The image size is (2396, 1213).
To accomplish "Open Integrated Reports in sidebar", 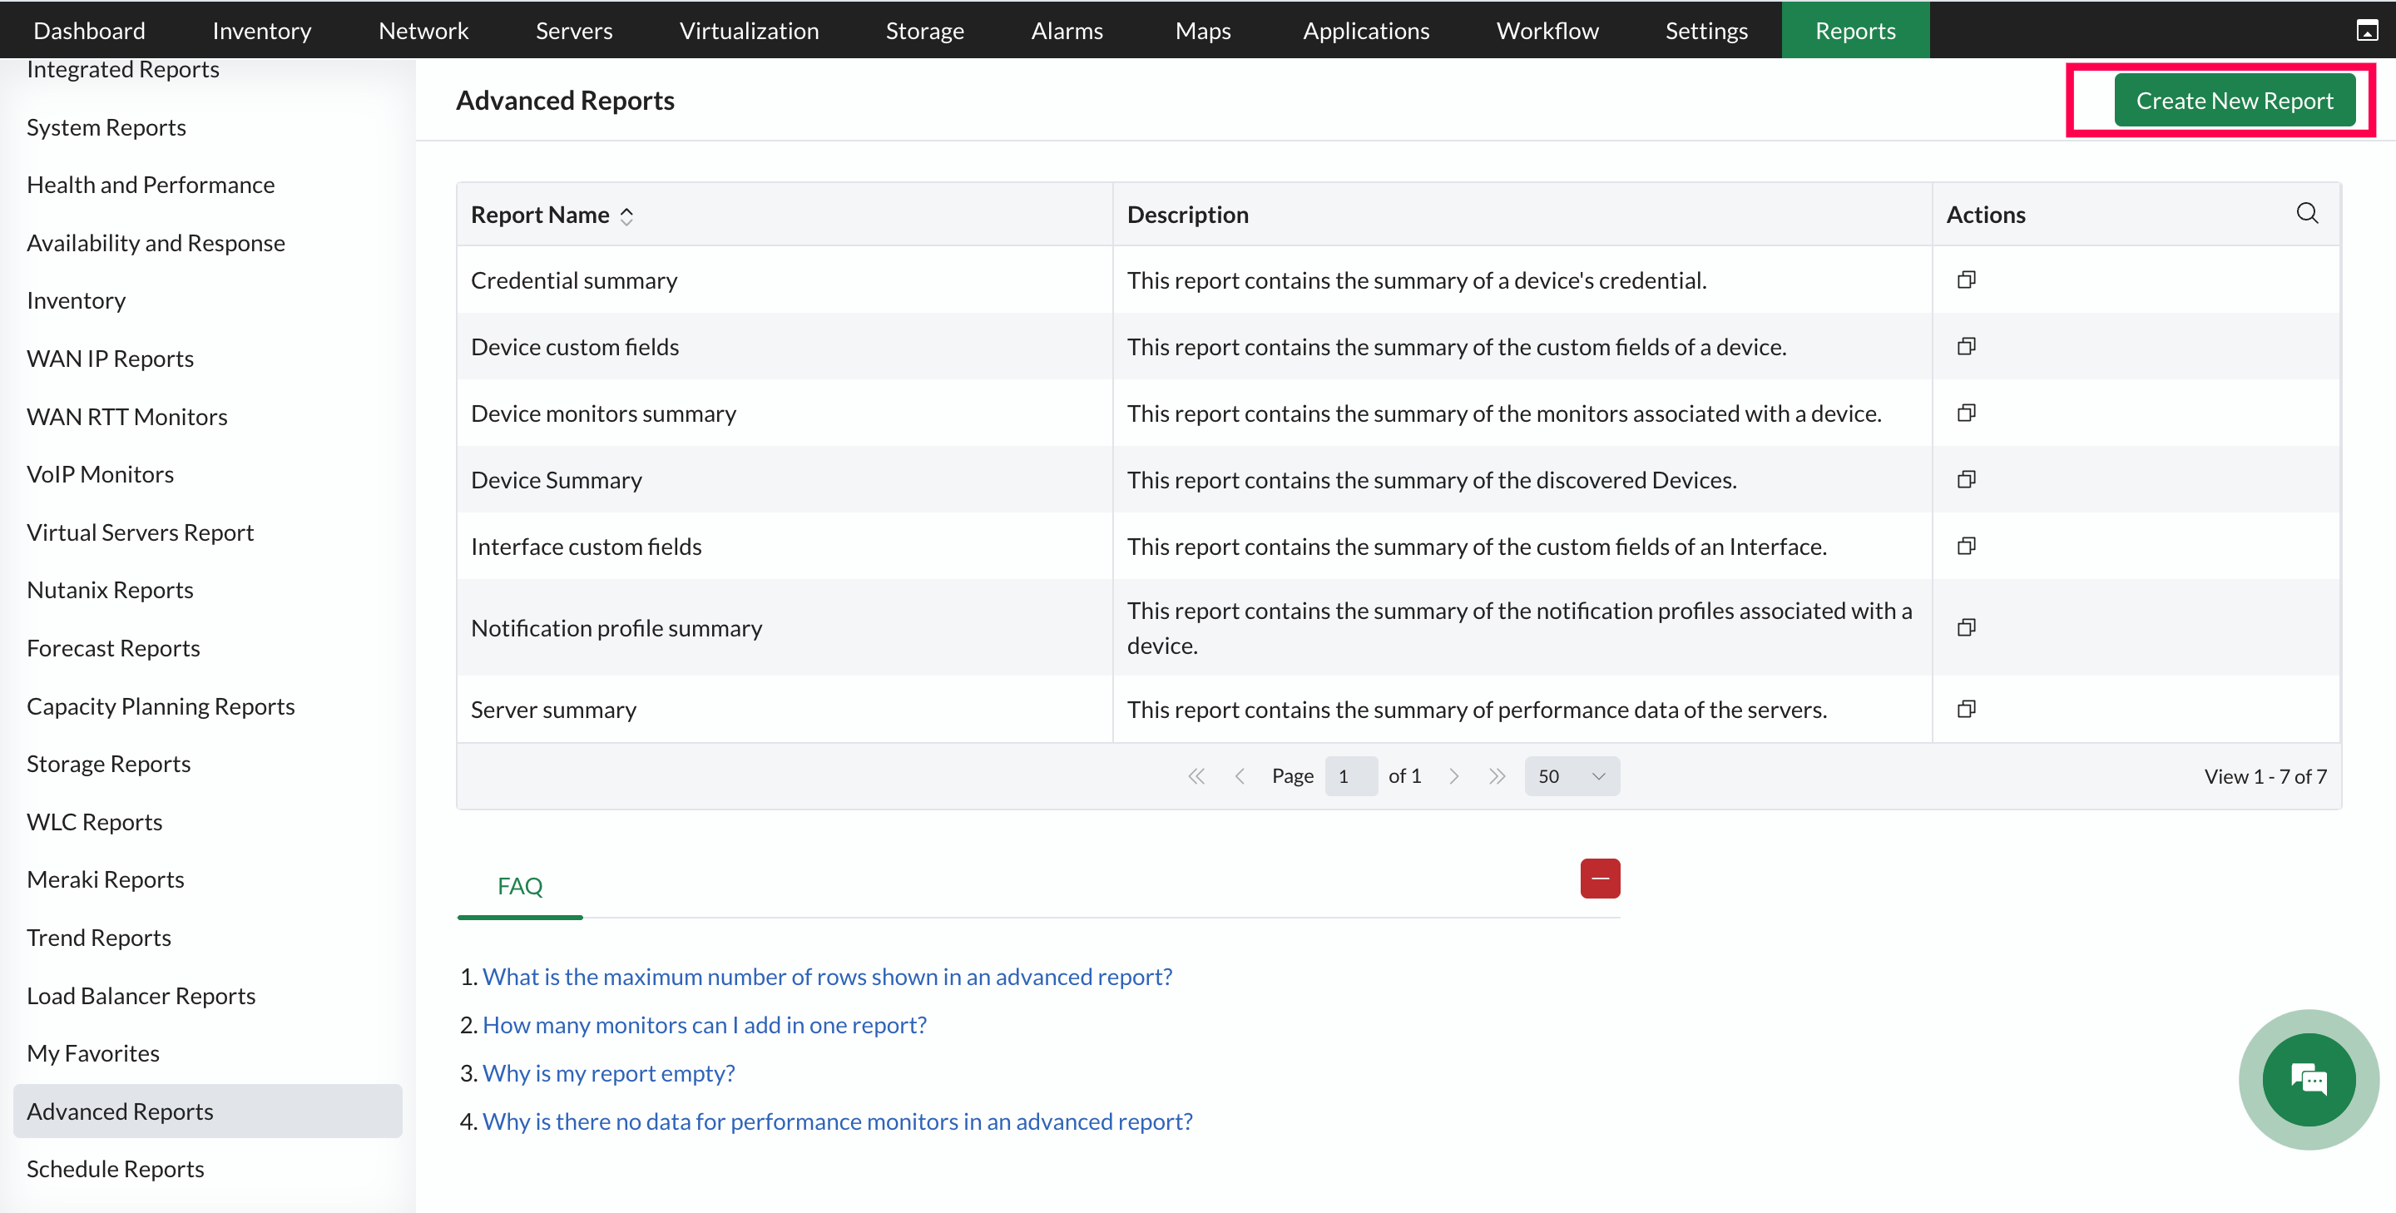I will pos(123,70).
